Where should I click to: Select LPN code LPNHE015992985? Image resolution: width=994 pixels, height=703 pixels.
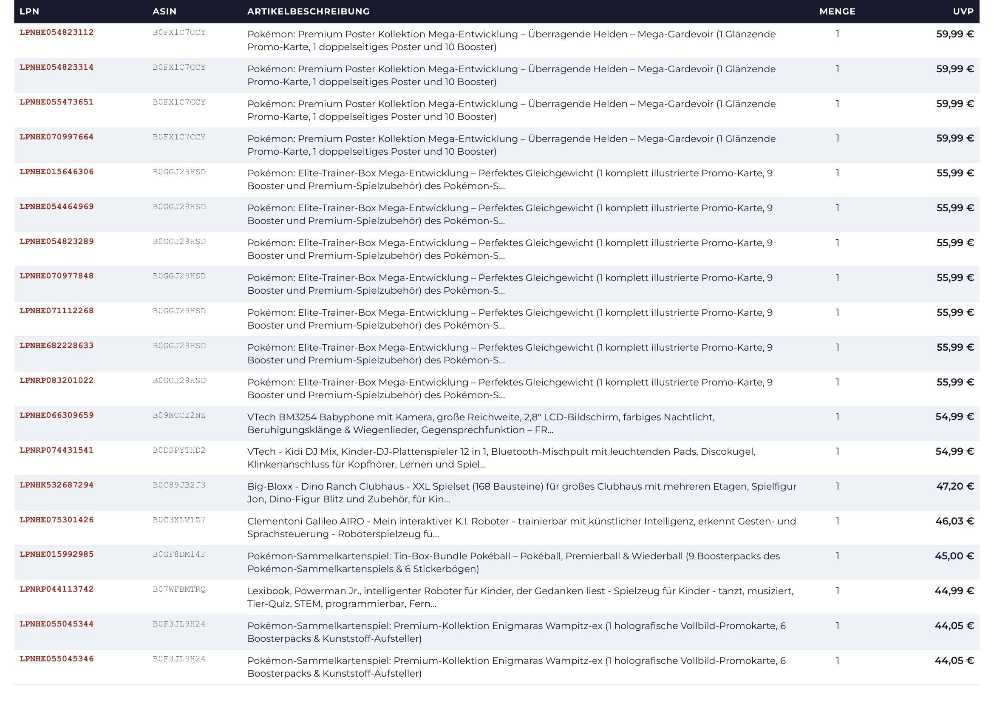click(56, 555)
